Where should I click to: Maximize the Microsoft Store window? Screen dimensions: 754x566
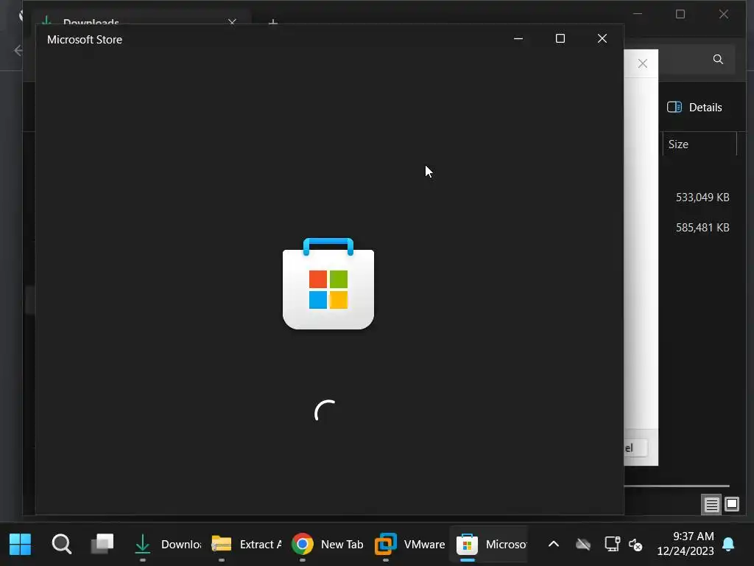560,38
